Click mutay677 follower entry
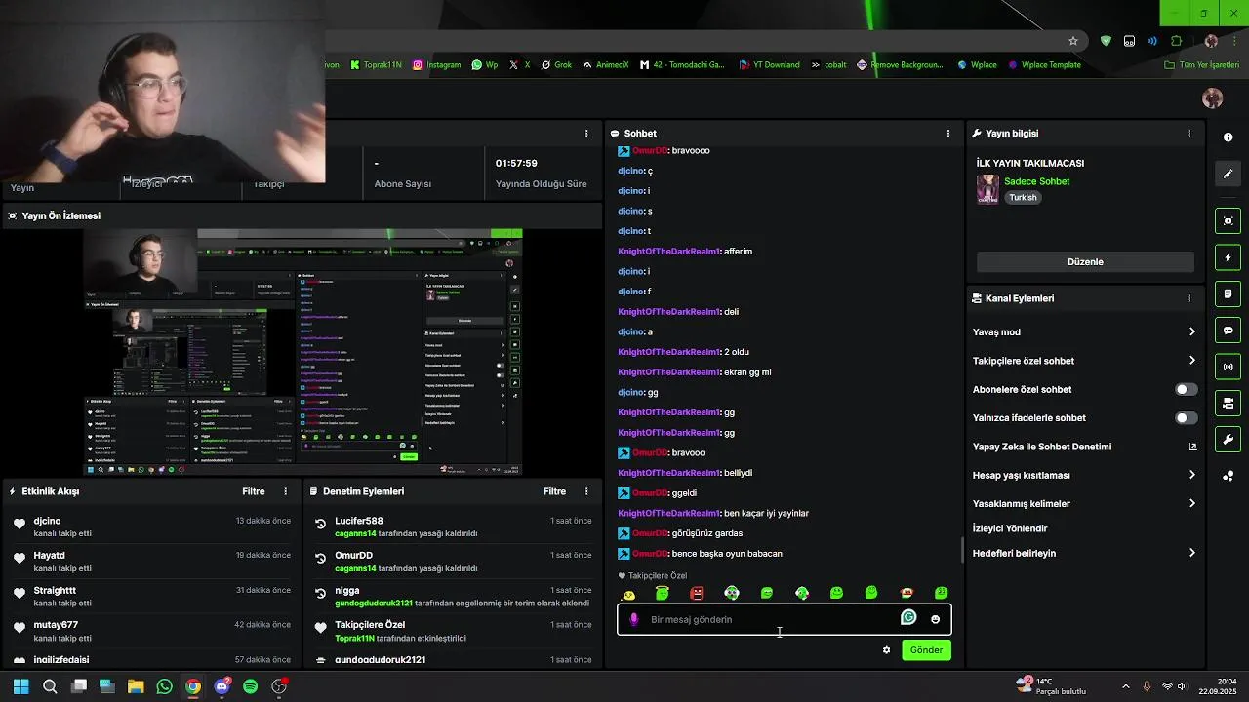This screenshot has height=702, width=1249. (56, 625)
